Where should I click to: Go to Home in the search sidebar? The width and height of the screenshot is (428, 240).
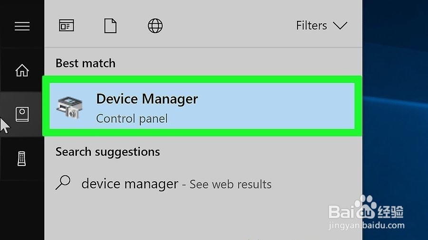coord(22,70)
